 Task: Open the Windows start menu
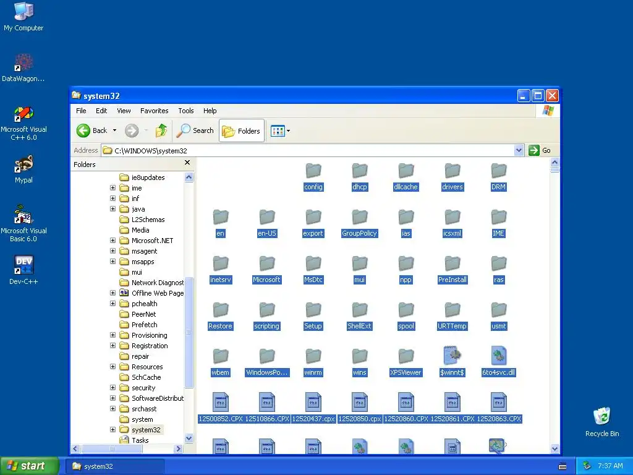(29, 466)
